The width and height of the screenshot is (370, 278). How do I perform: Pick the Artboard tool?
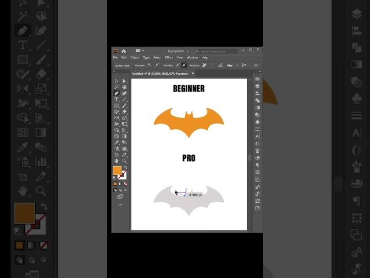coord(117,155)
